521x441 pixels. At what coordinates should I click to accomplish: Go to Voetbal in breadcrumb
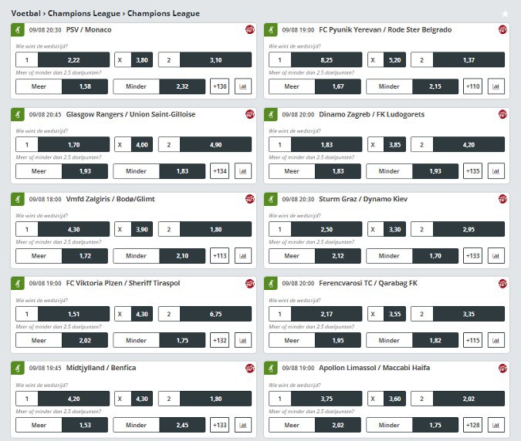point(26,13)
